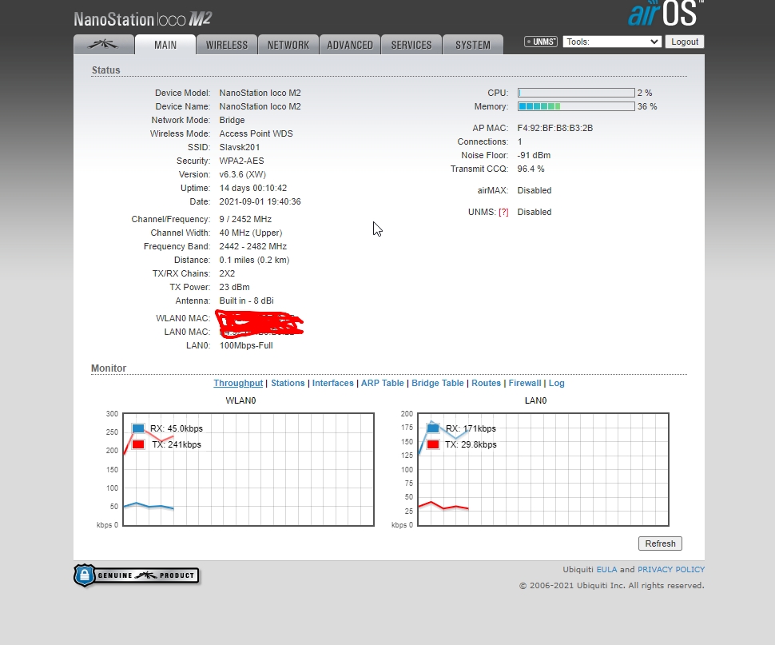Screen dimensions: 775x645
Task: Click the frequency band 2442 - 2482 MHz
Action: click(253, 246)
